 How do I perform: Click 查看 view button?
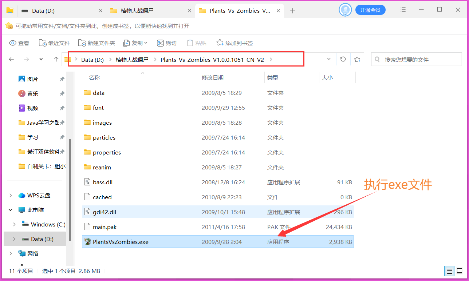click(x=19, y=43)
